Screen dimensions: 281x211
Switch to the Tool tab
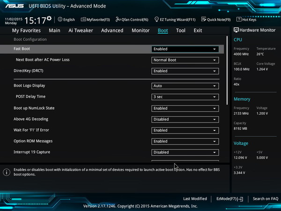[x=181, y=30]
